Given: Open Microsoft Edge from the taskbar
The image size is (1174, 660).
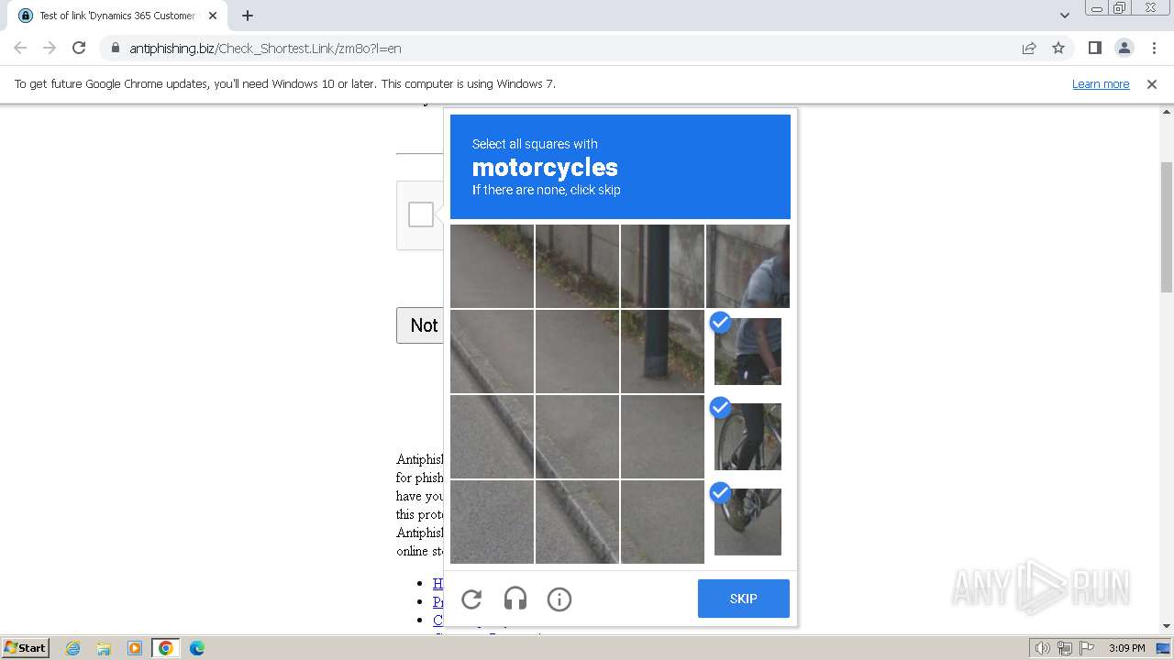Looking at the screenshot, I should (x=197, y=648).
